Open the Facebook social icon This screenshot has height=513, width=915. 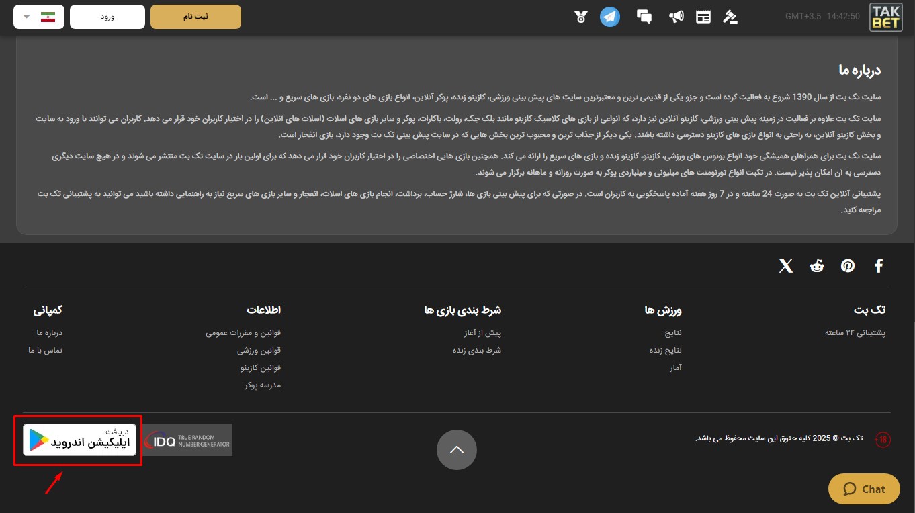(878, 265)
